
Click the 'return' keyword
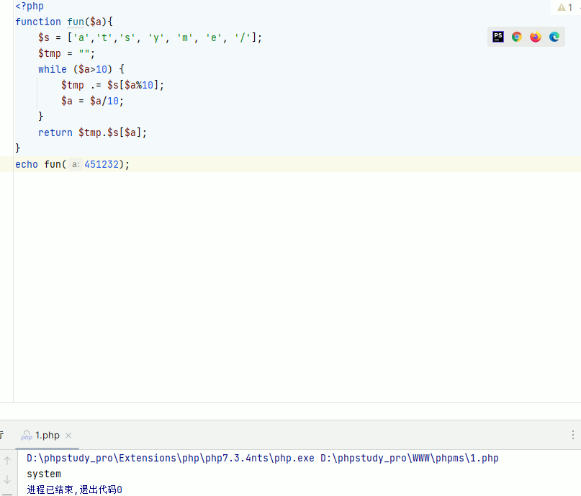[55, 132]
